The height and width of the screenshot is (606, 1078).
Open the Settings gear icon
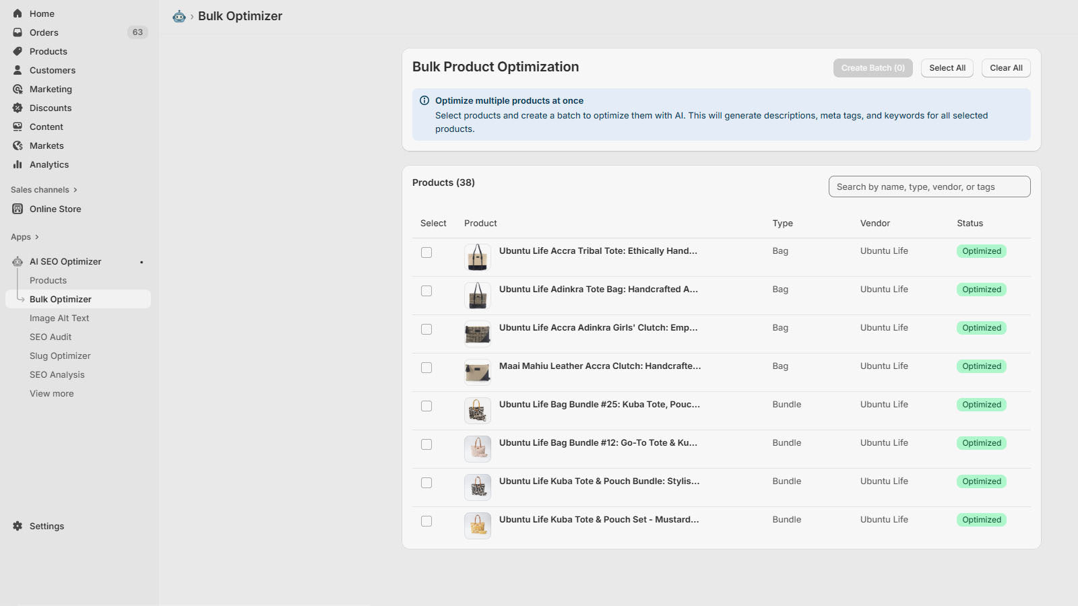tap(18, 526)
